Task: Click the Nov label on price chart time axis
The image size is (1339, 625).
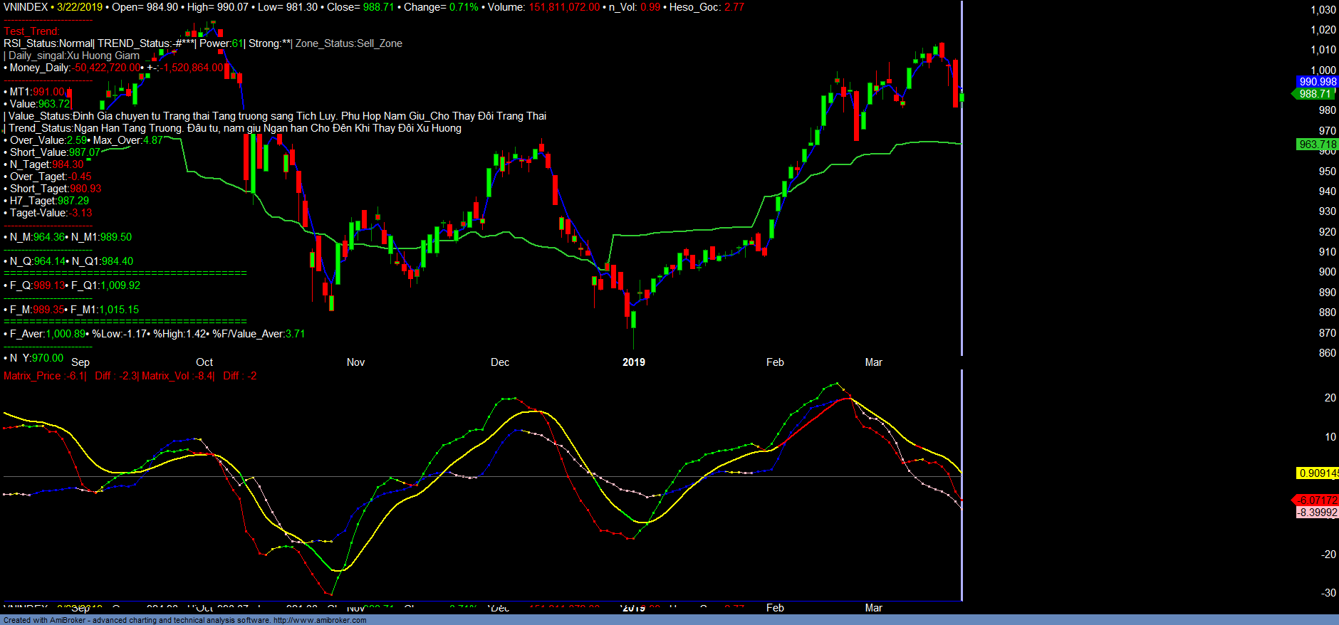Action: tap(355, 362)
